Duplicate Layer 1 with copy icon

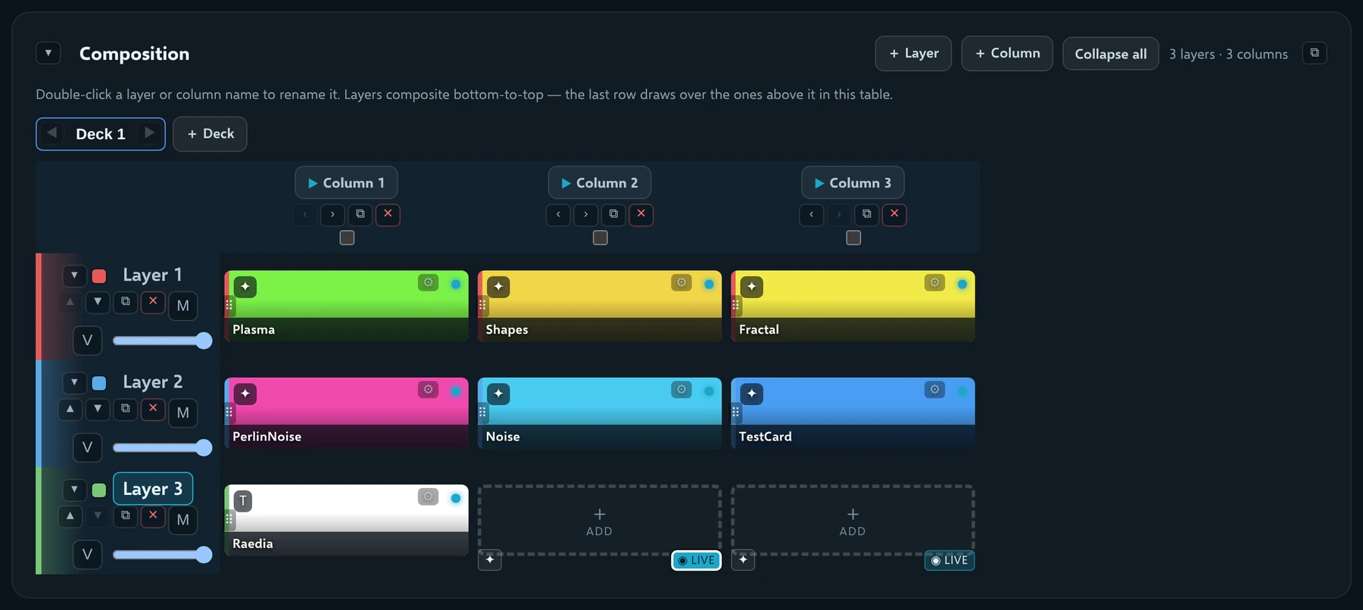126,302
